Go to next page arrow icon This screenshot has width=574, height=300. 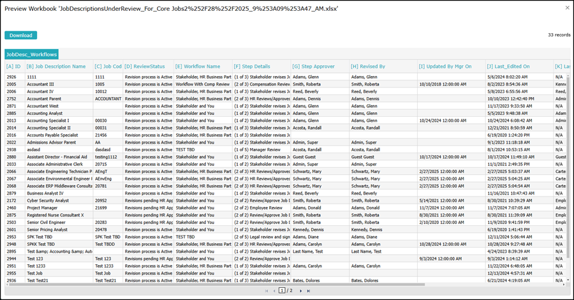click(x=301, y=291)
